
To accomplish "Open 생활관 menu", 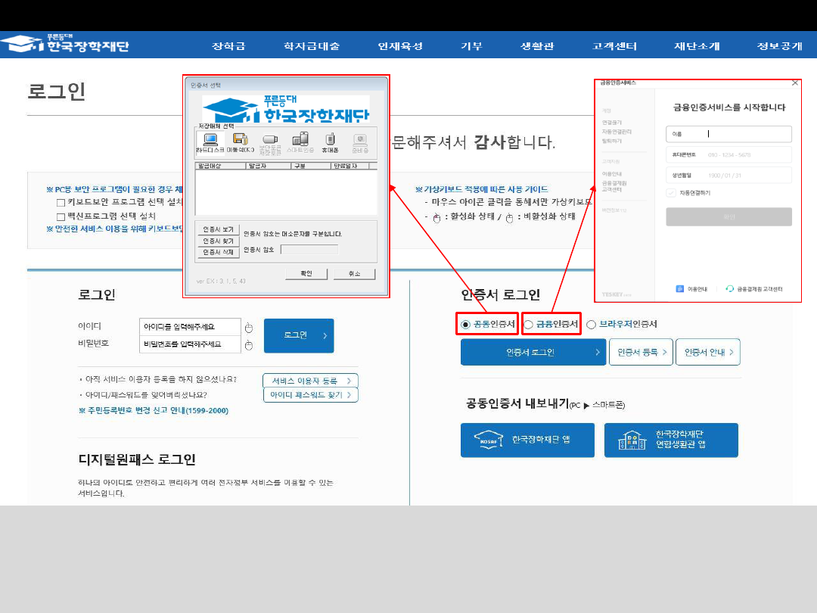I will point(537,46).
